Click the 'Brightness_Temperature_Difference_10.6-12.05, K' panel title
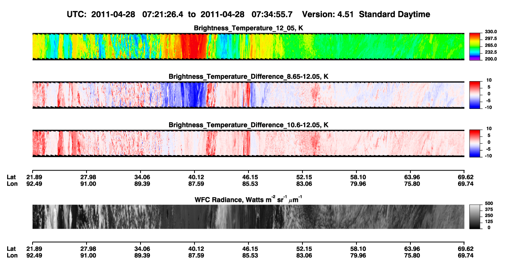516x264 pixels. [x=248, y=125]
